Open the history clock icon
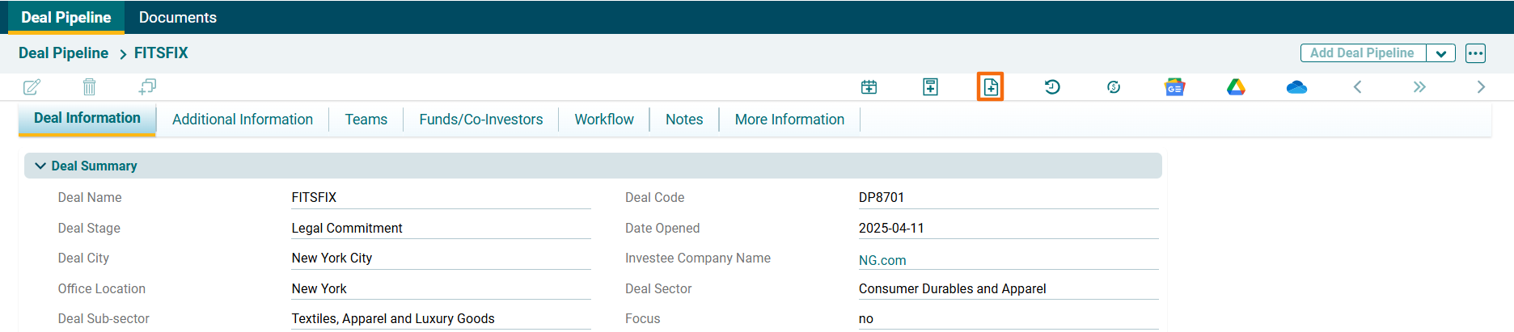Image resolution: width=1514 pixels, height=332 pixels. tap(1052, 87)
